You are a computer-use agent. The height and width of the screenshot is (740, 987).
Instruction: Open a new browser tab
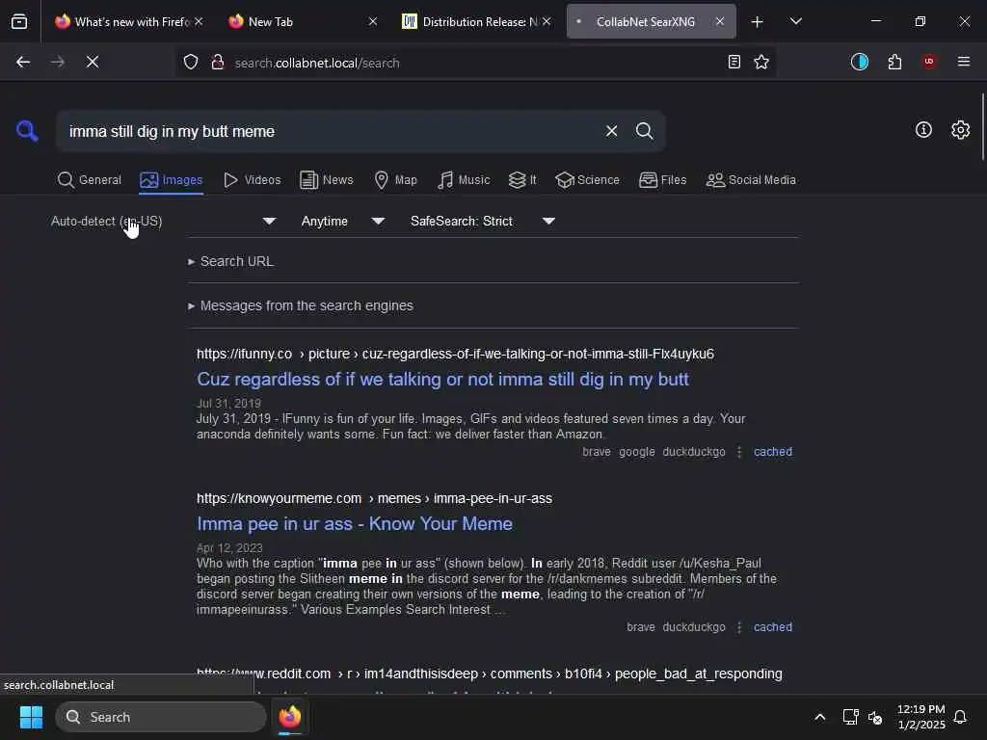pos(758,22)
